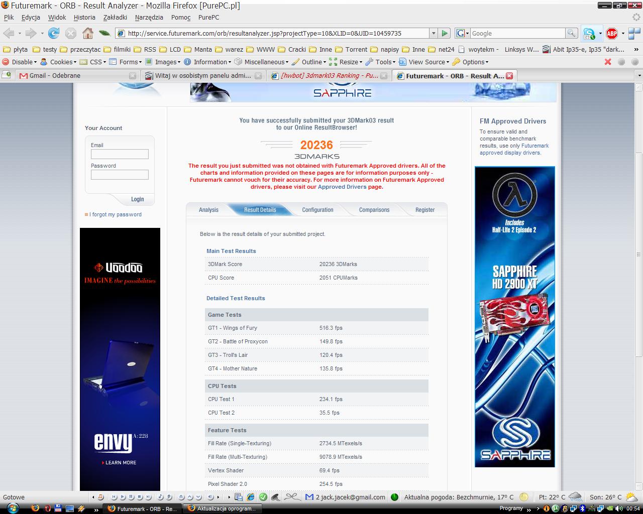Focus the Password input field
The image size is (643, 514).
[x=120, y=175]
